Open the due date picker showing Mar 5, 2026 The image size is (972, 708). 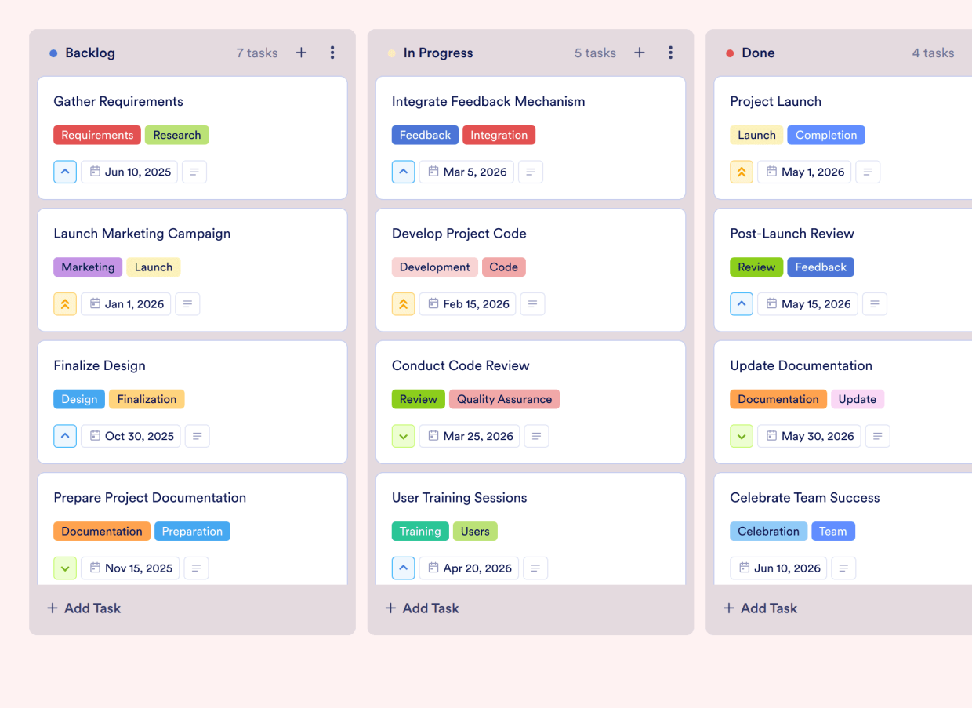(x=466, y=172)
